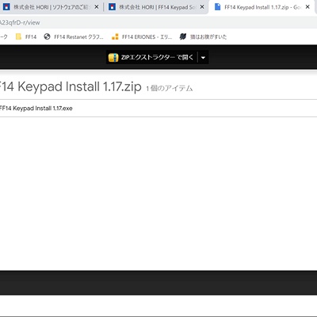The height and width of the screenshot is (317, 317).
Task: Close the HORI ソフトウェア tab
Action: click(x=97, y=7)
